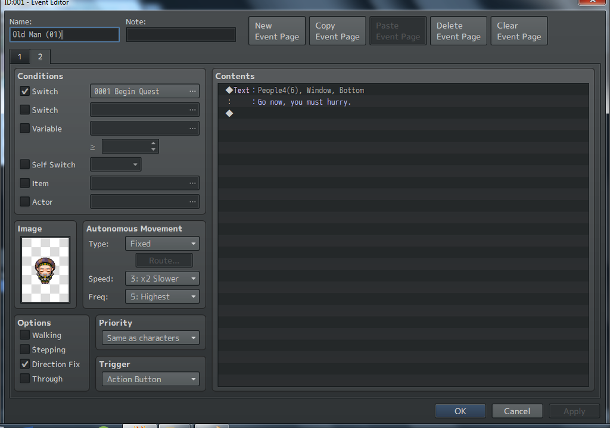Select the empty command diamond line
Image resolution: width=610 pixels, height=428 pixels.
(229, 113)
